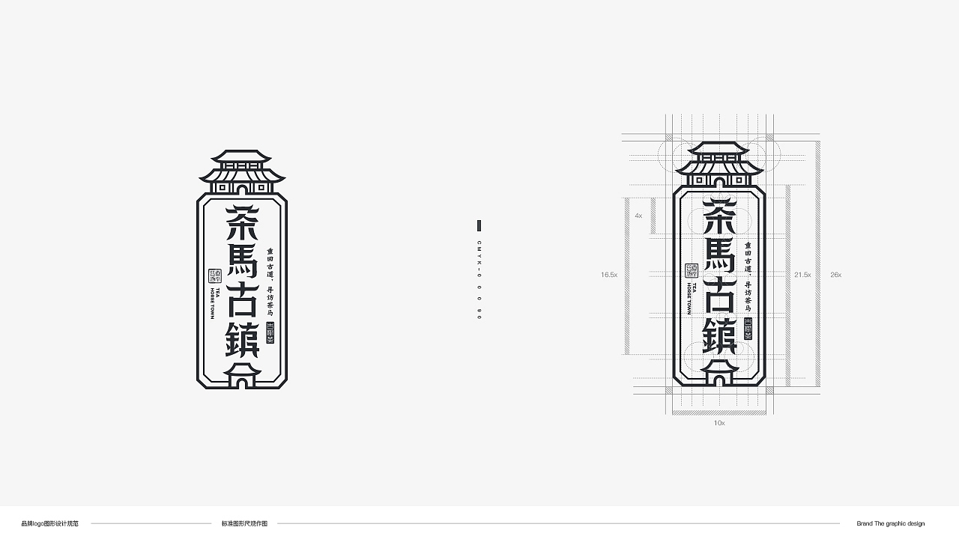The height and width of the screenshot is (539, 959).
Task: Click the 标准图形尺规作图 footer label
Action: tap(244, 523)
